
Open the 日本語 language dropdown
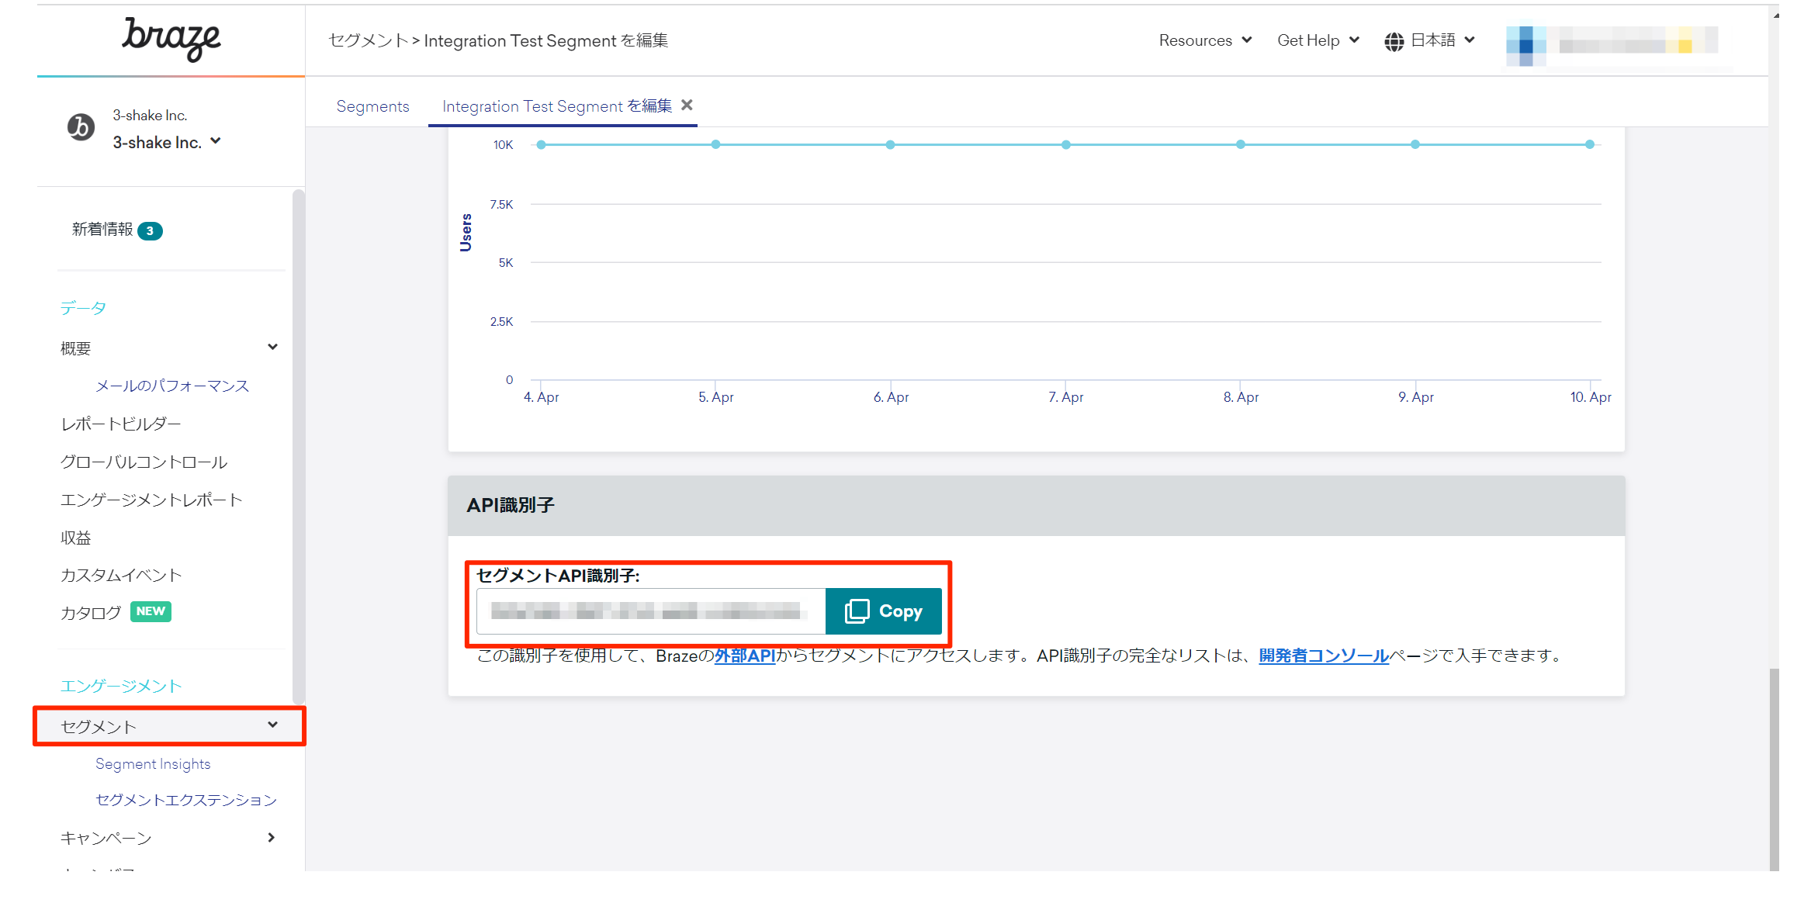click(1442, 40)
